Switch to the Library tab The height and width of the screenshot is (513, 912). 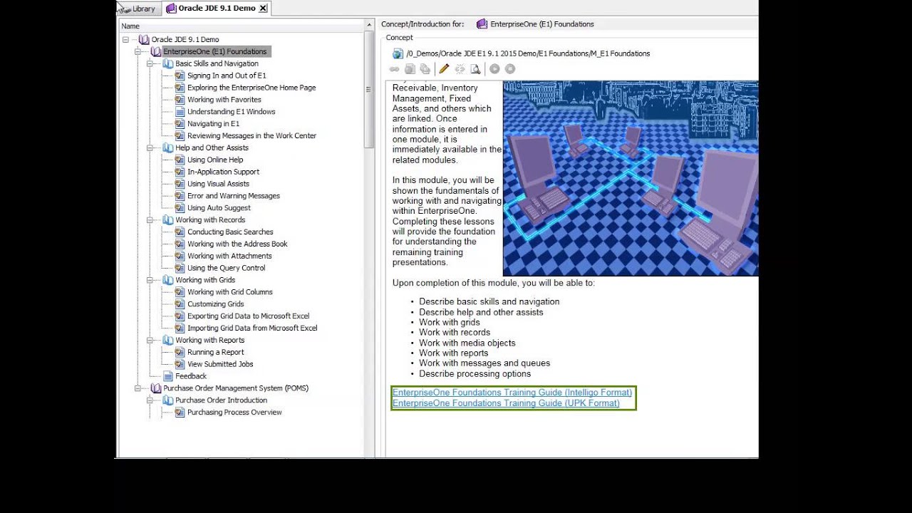click(138, 9)
